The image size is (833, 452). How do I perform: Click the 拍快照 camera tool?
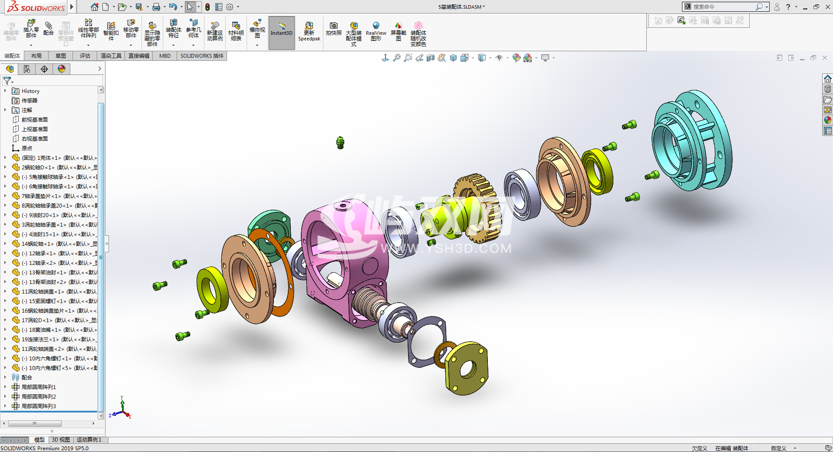point(333,28)
